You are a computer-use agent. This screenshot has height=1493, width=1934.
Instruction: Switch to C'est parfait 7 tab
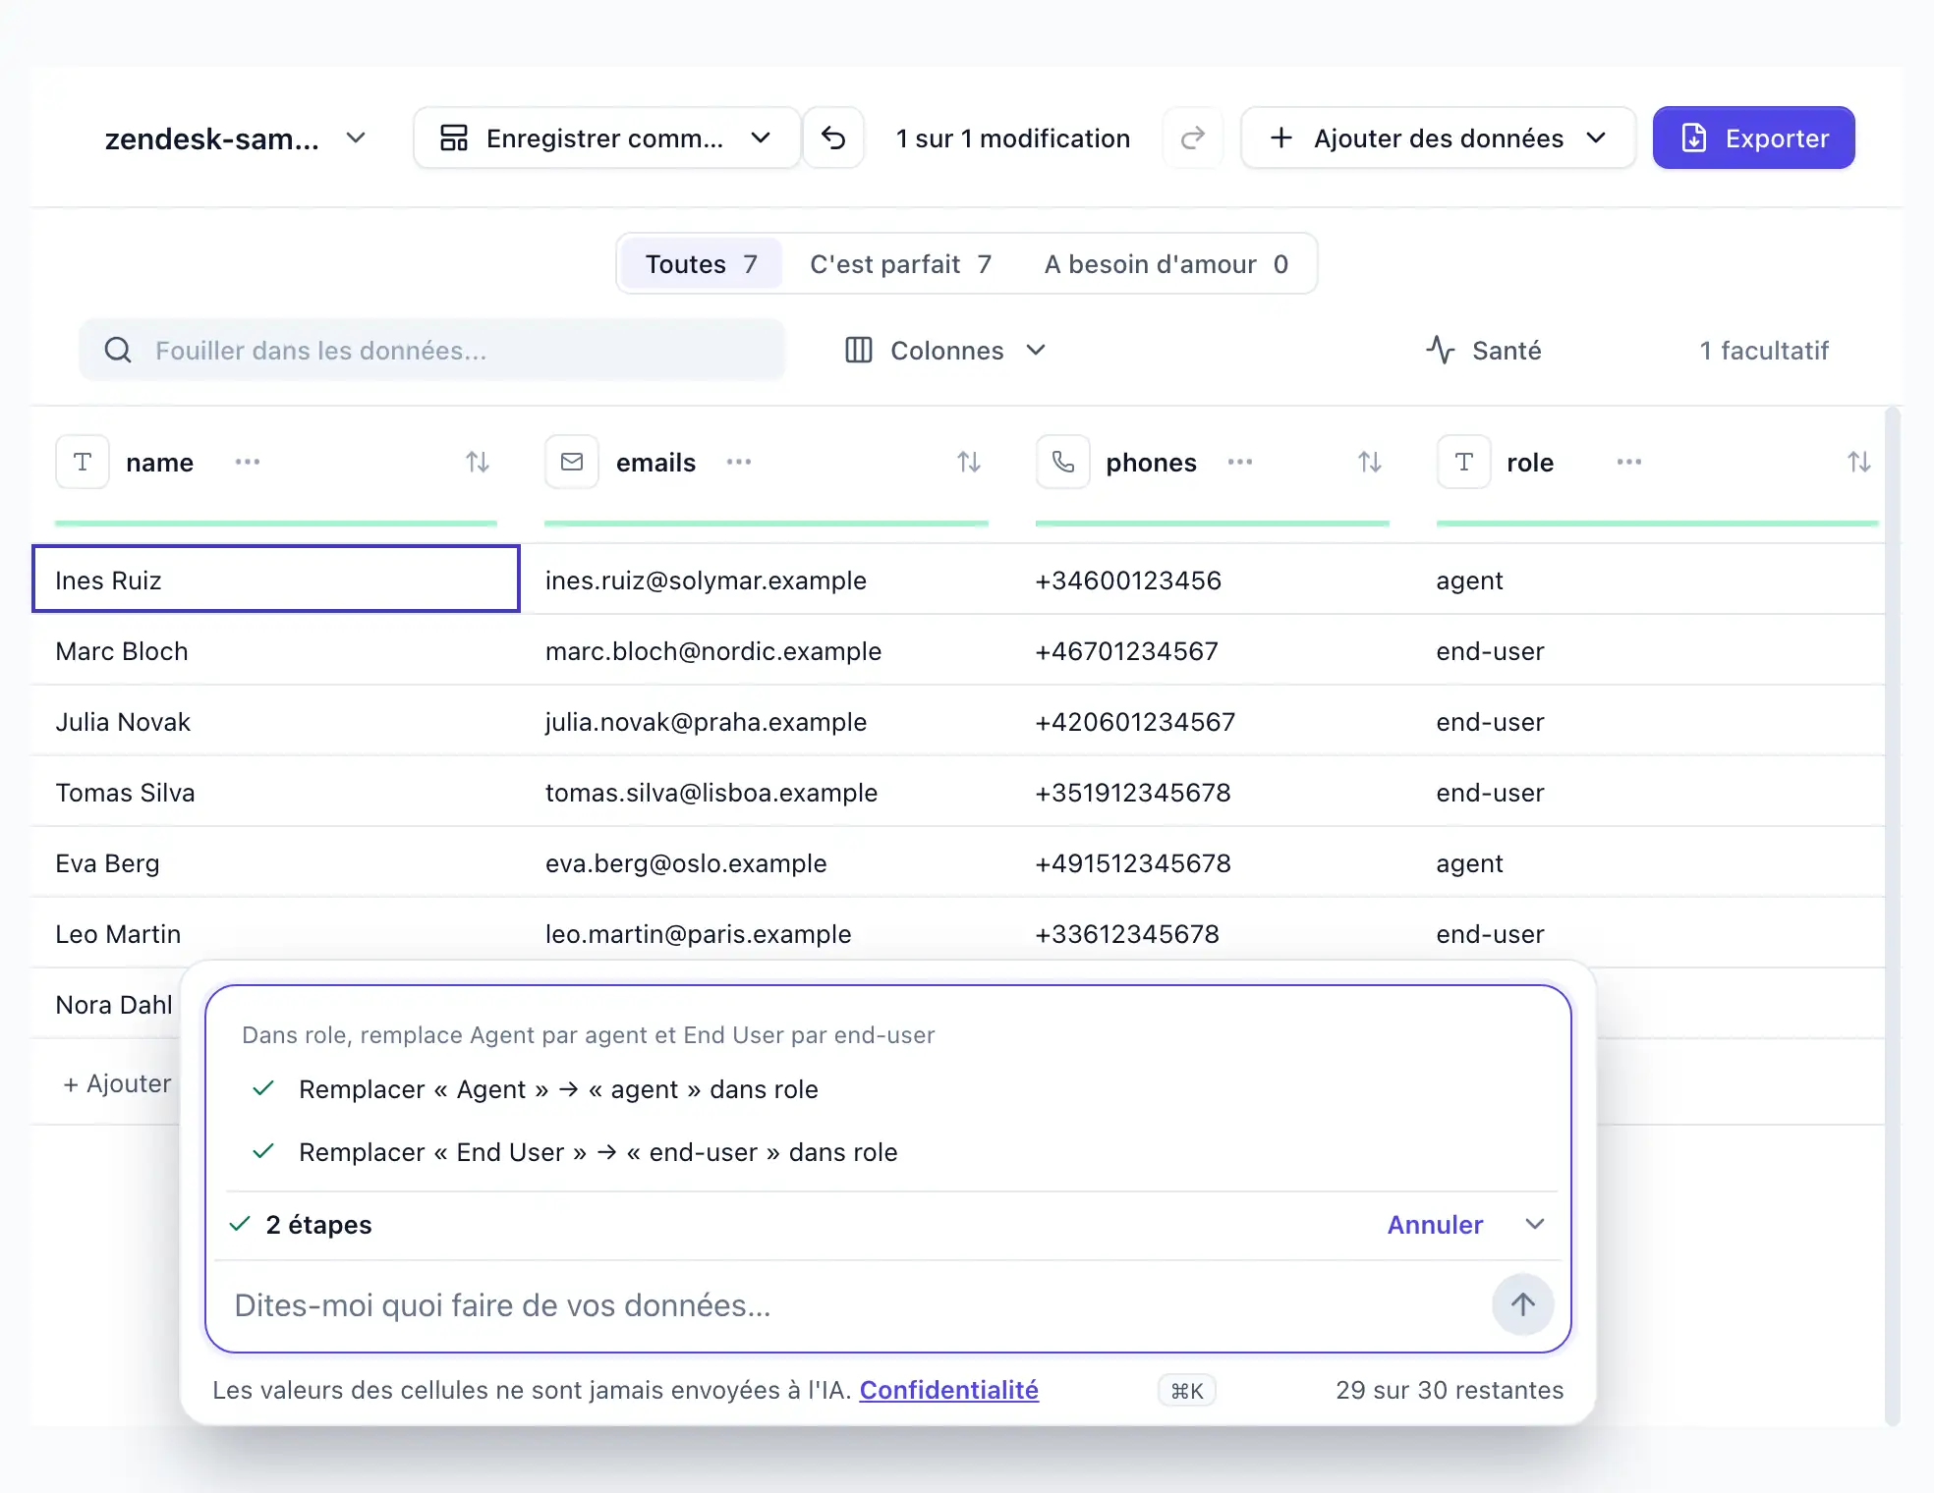coord(900,264)
